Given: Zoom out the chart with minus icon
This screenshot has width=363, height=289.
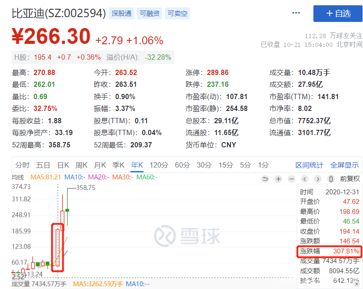Looking at the screenshot, I should (x=291, y=179).
